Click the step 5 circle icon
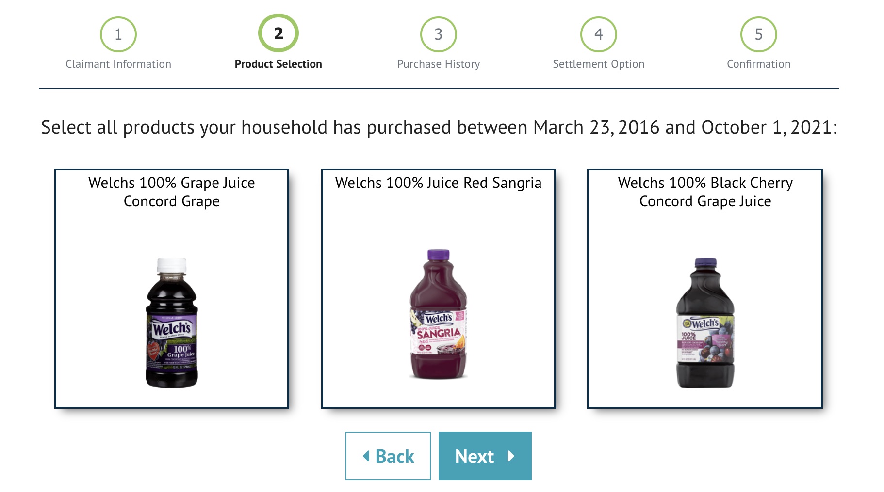Screen dimensions: 884x492 [x=758, y=34]
